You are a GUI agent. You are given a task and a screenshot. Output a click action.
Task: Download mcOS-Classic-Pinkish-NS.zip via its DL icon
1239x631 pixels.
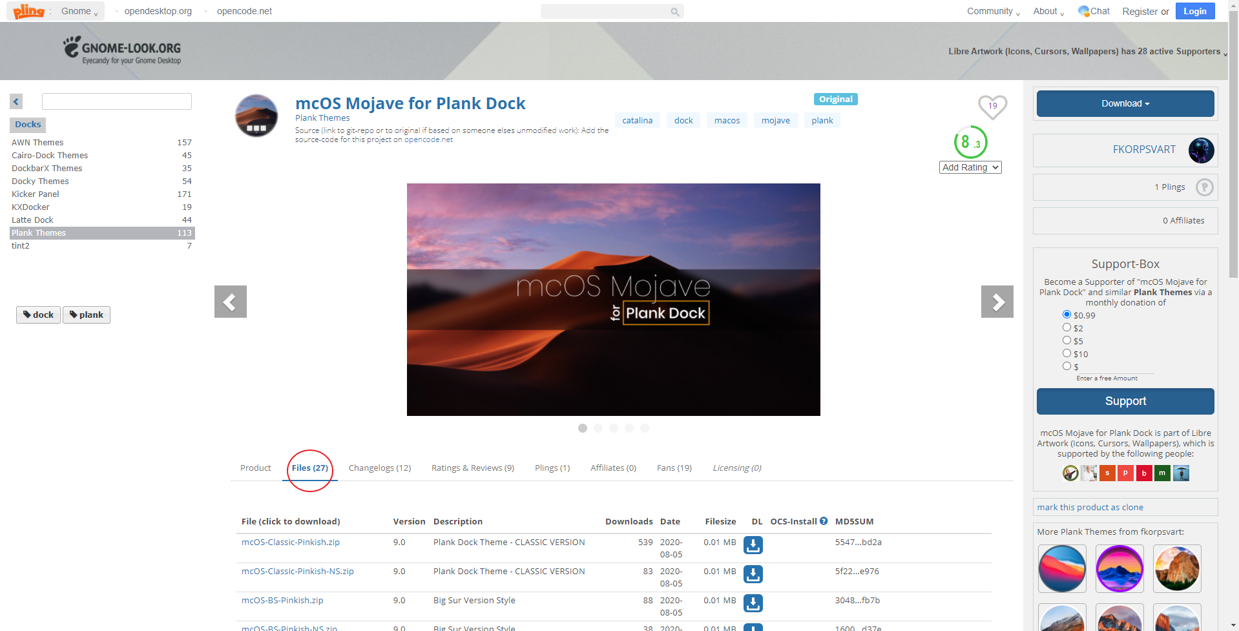pos(753,574)
